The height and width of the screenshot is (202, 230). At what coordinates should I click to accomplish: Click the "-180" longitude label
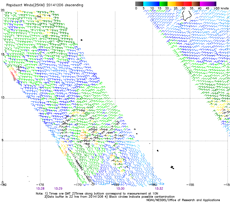click(x=3, y=185)
